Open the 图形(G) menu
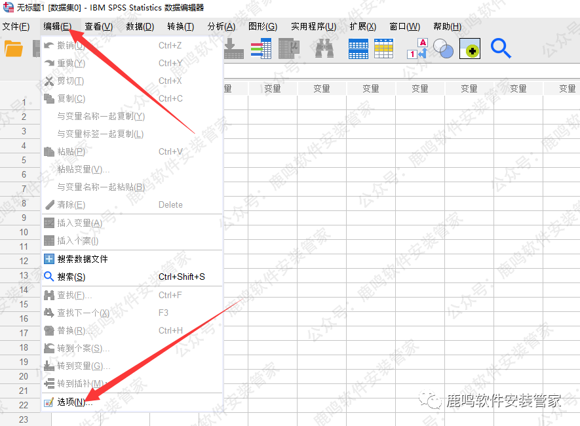 (x=263, y=27)
